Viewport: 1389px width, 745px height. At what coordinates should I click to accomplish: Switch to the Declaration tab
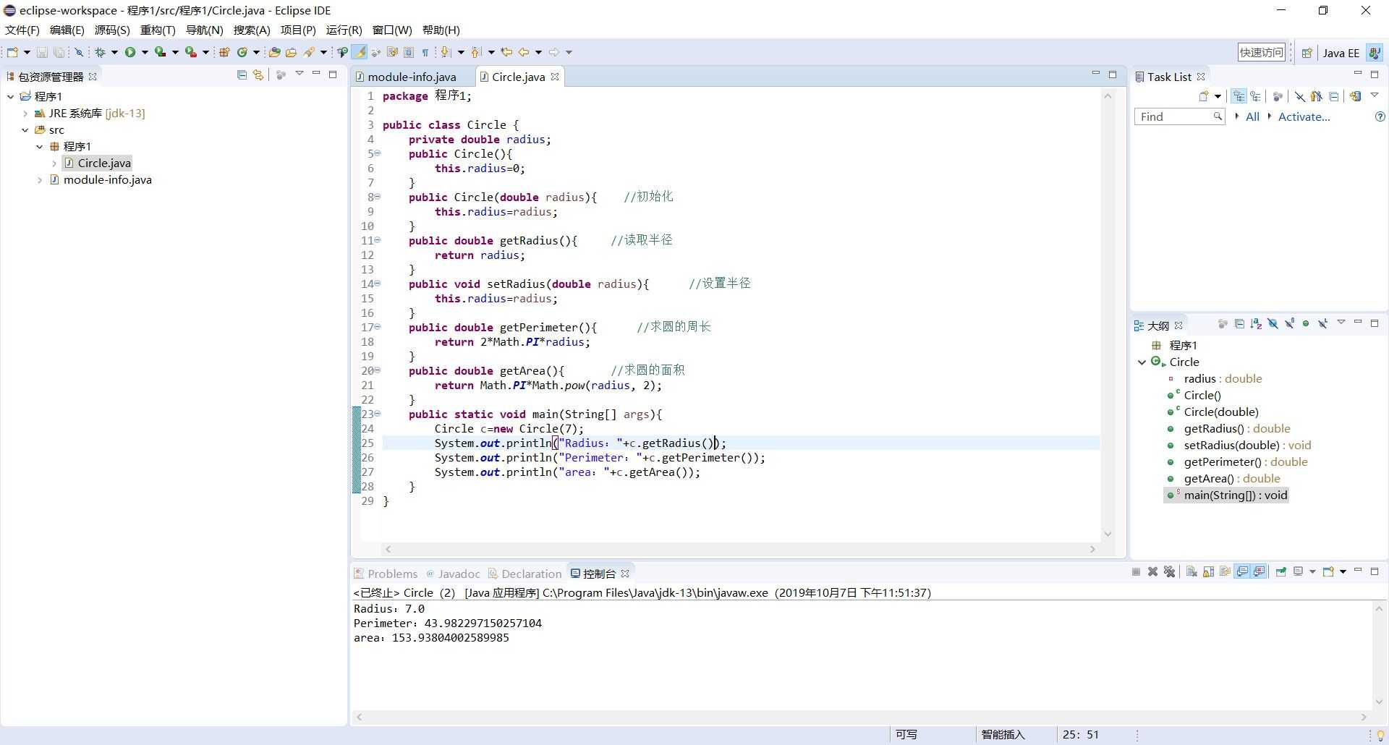[524, 574]
